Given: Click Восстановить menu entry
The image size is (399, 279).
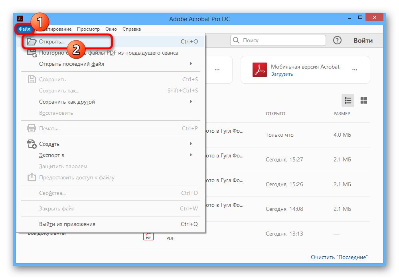Looking at the screenshot, I should [x=111, y=113].
